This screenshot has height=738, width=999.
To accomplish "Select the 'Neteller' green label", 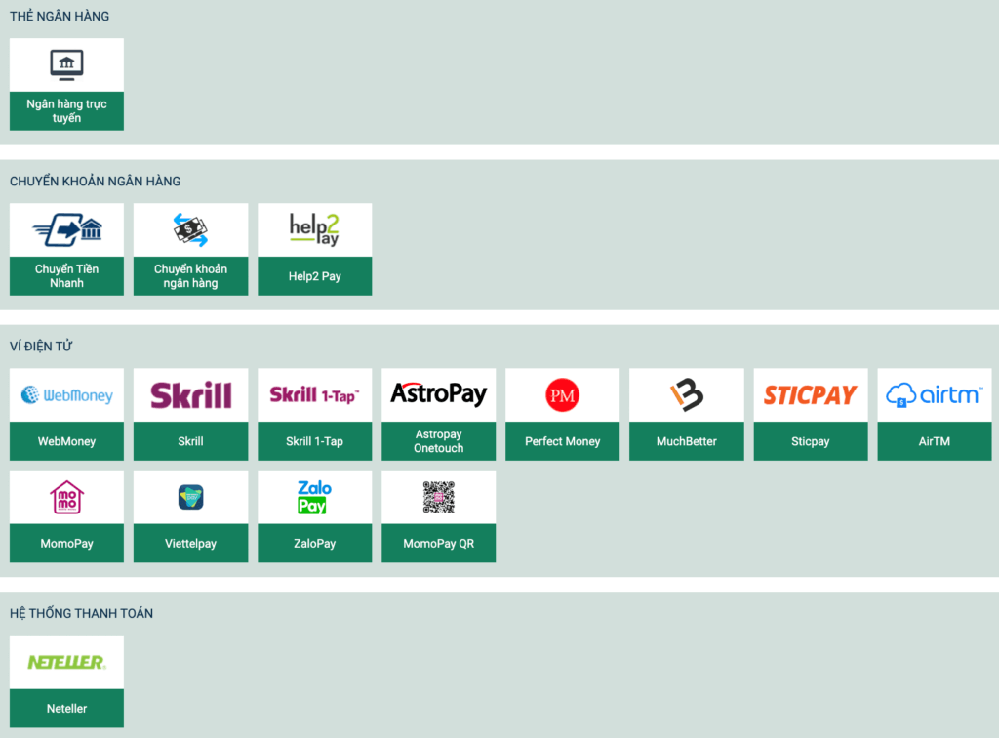I will click(67, 708).
